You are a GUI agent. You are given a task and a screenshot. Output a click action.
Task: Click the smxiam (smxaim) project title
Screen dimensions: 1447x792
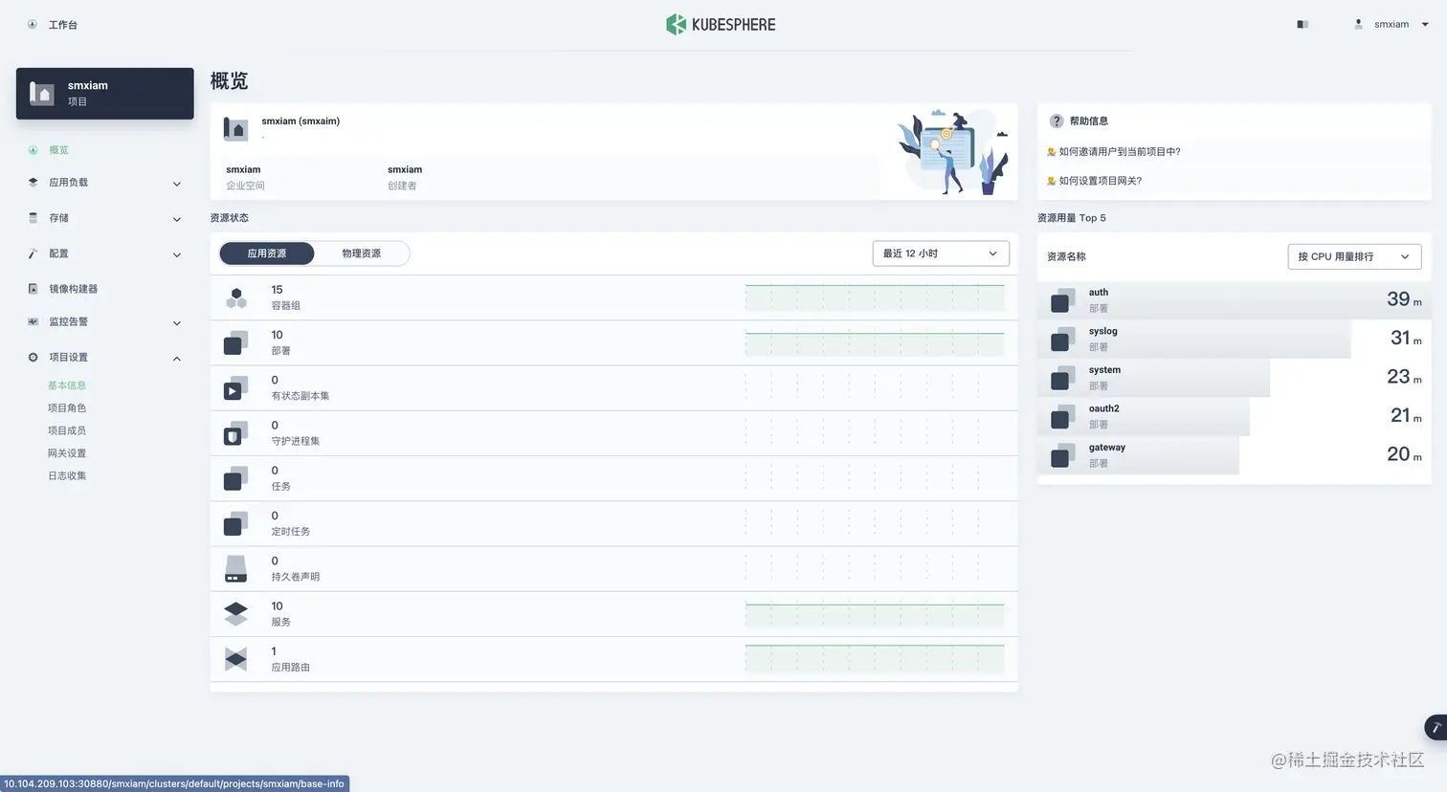point(301,121)
